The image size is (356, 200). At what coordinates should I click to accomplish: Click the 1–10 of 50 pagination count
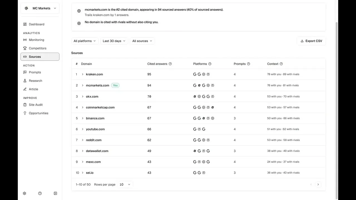[83, 185]
